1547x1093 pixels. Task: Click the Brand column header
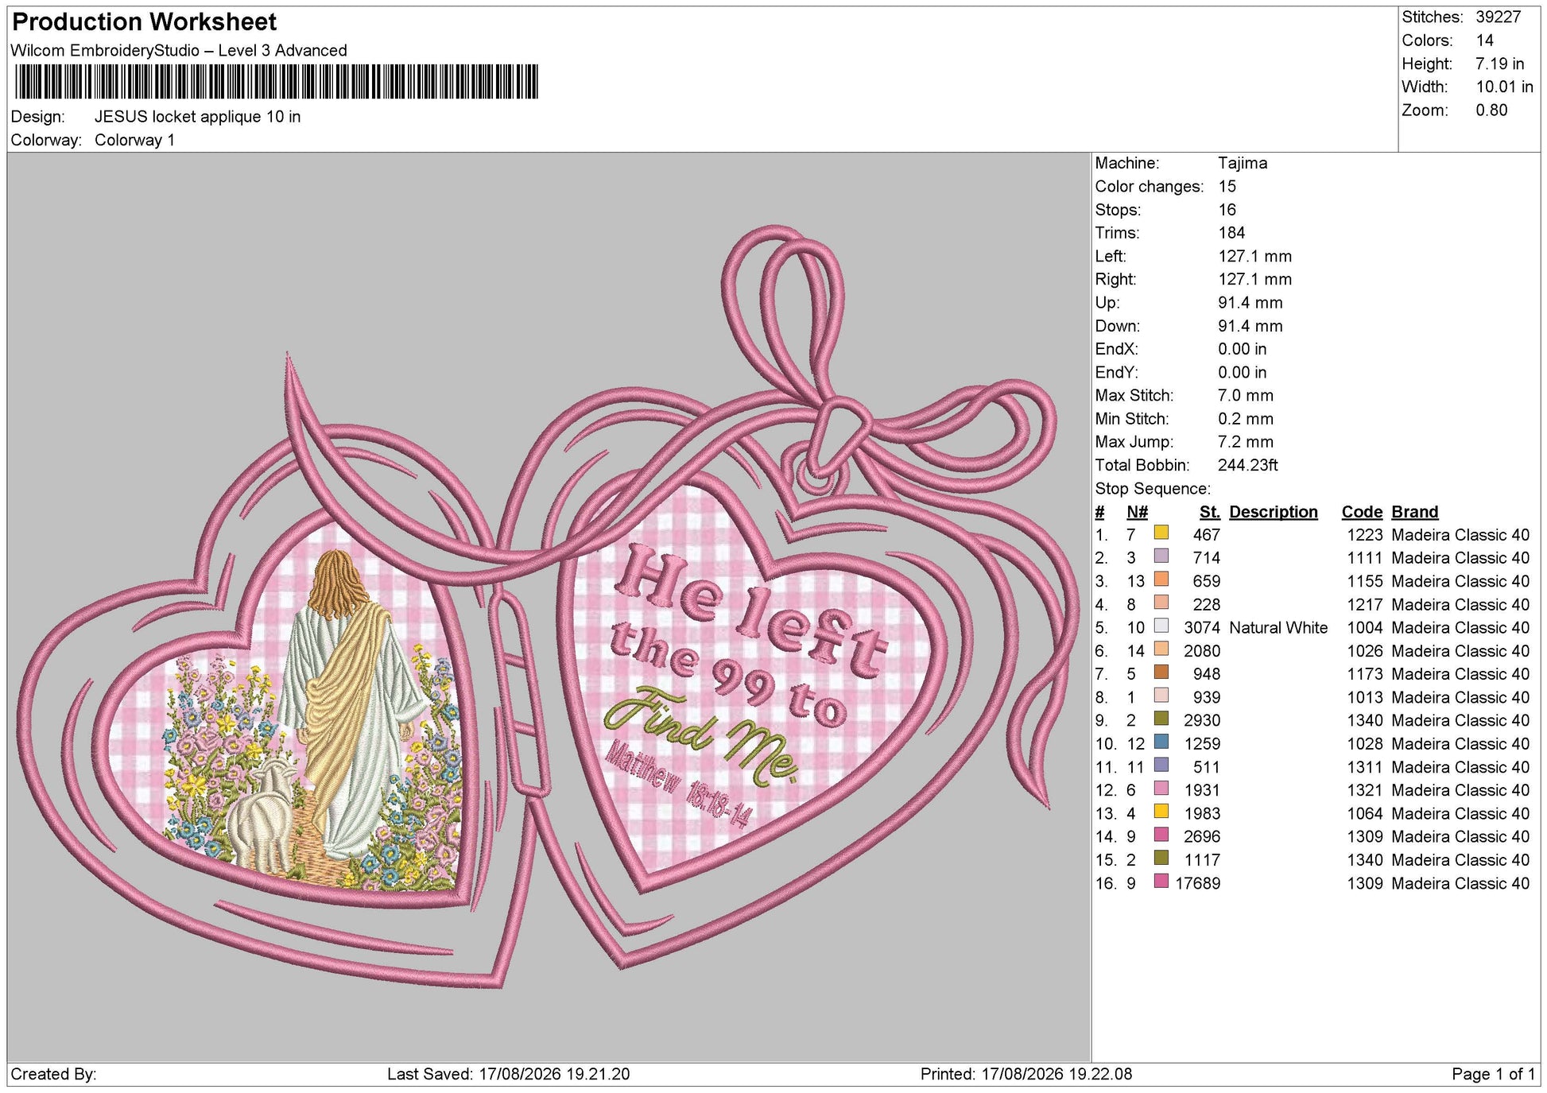pos(1414,512)
